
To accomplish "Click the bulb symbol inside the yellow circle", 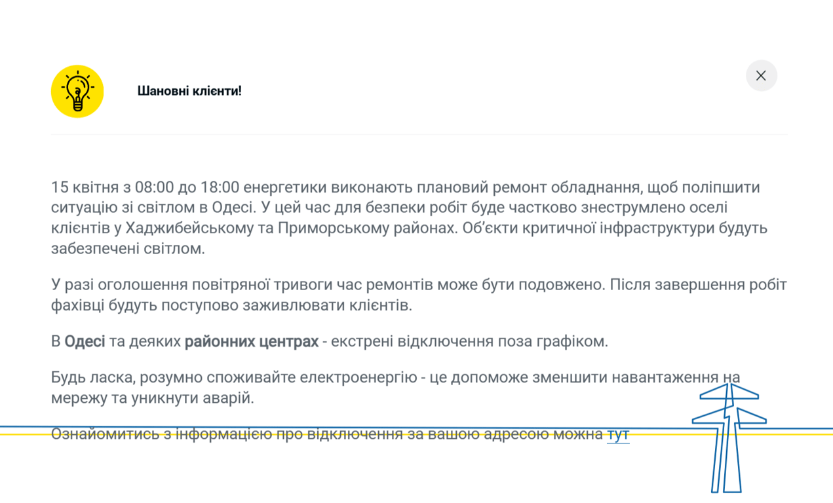I will click(77, 91).
